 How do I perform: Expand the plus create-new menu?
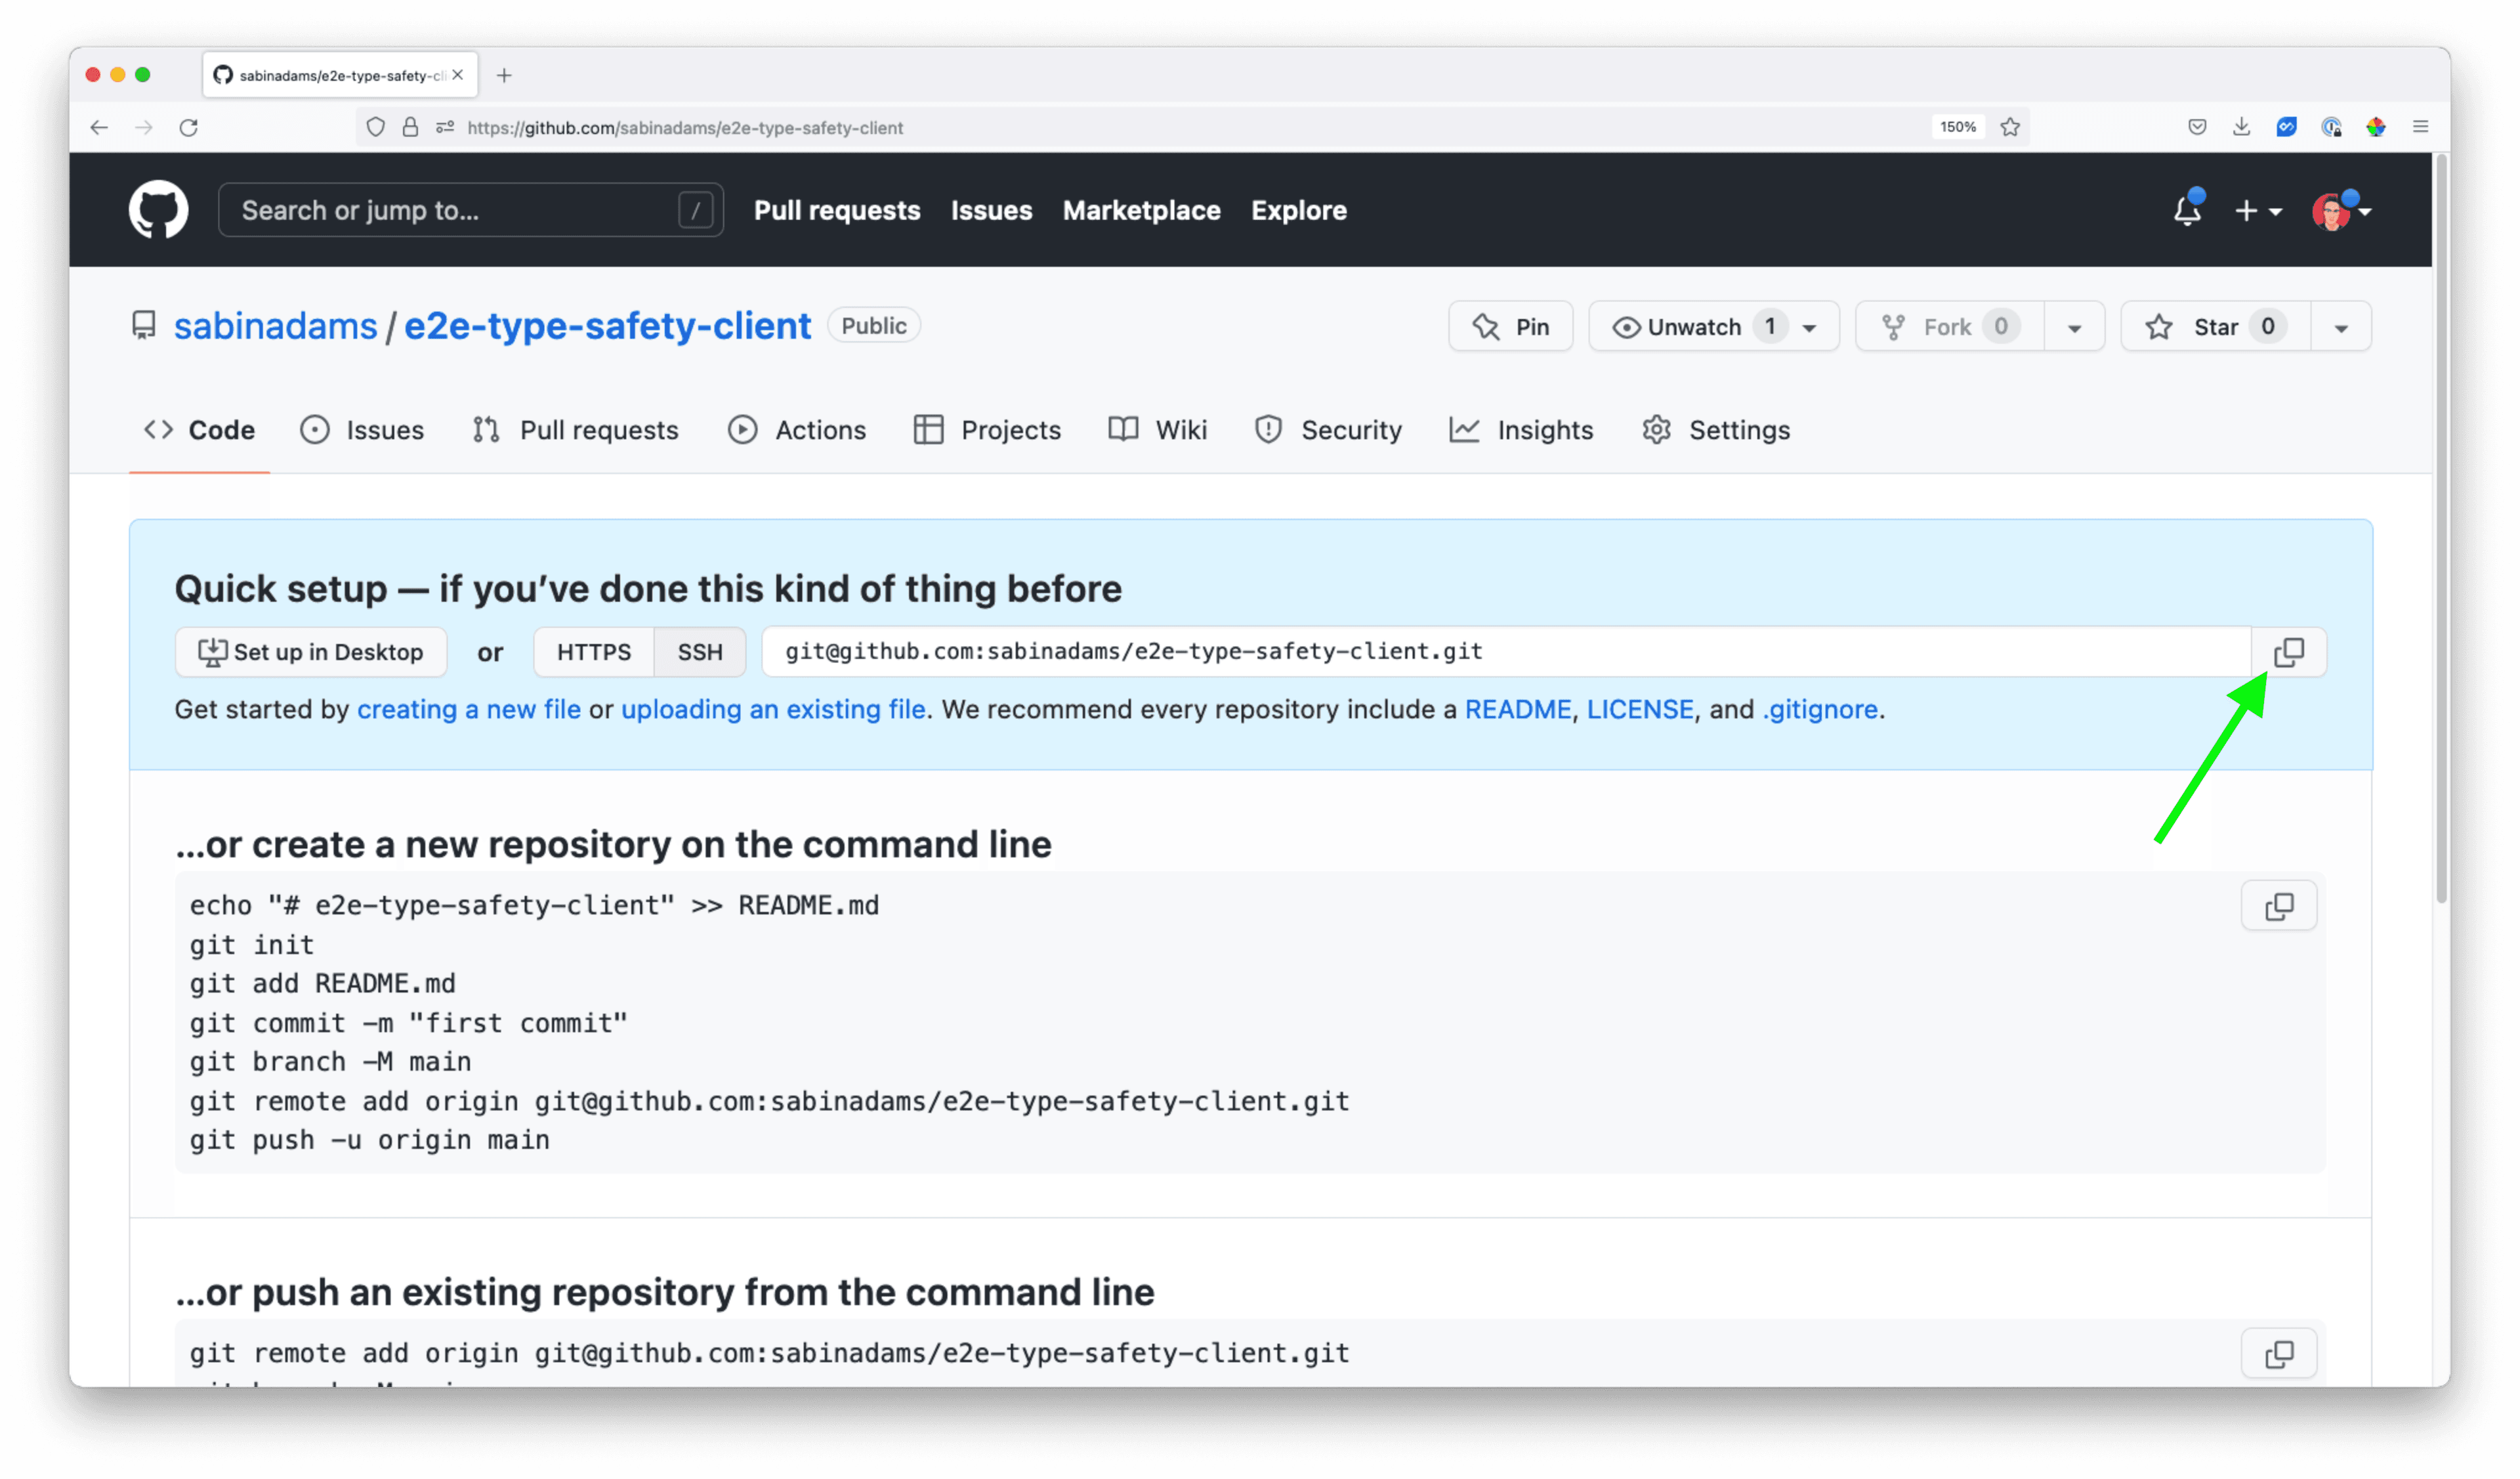click(2257, 211)
